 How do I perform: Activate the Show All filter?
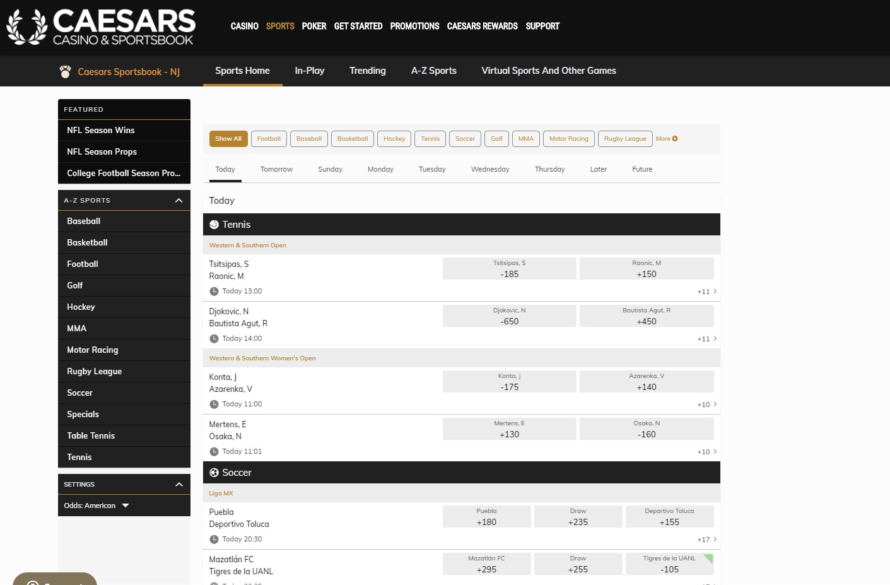pos(228,139)
